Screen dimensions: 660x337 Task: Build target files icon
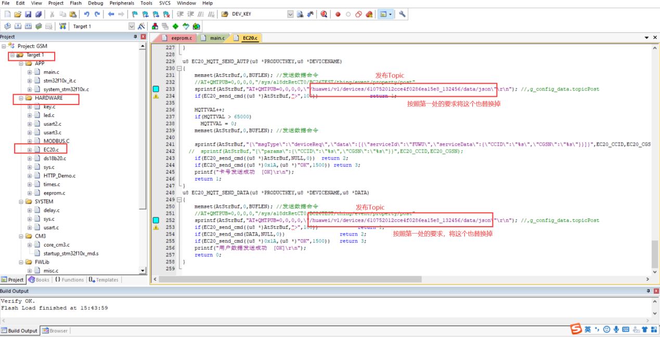tap(18, 26)
